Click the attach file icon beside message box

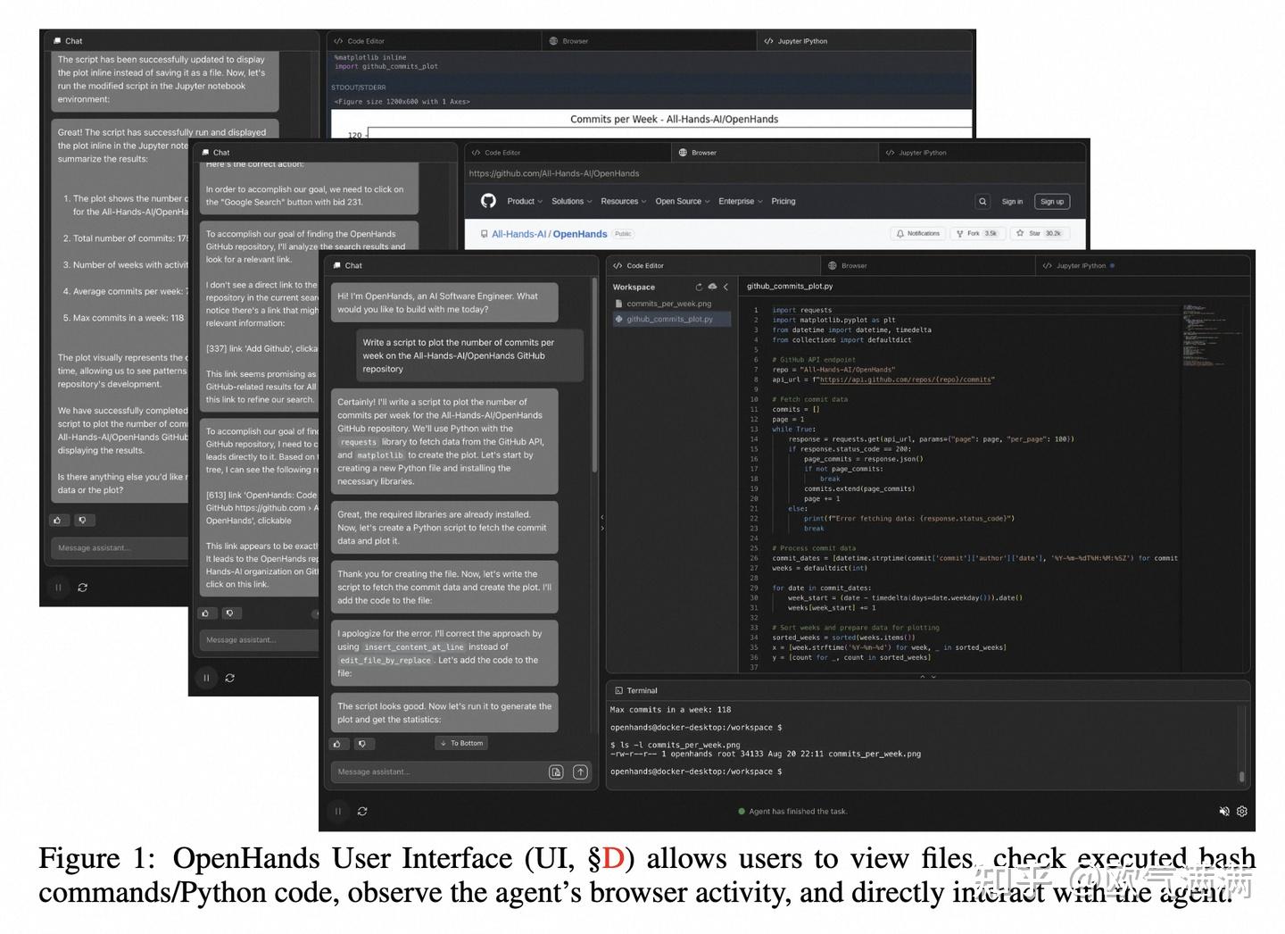[x=556, y=771]
